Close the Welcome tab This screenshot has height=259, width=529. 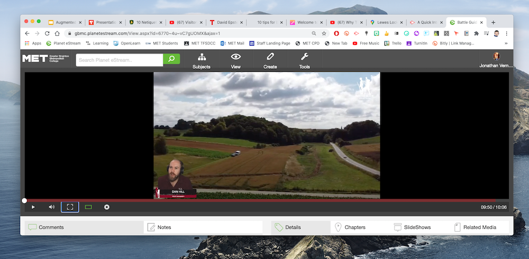[322, 22]
